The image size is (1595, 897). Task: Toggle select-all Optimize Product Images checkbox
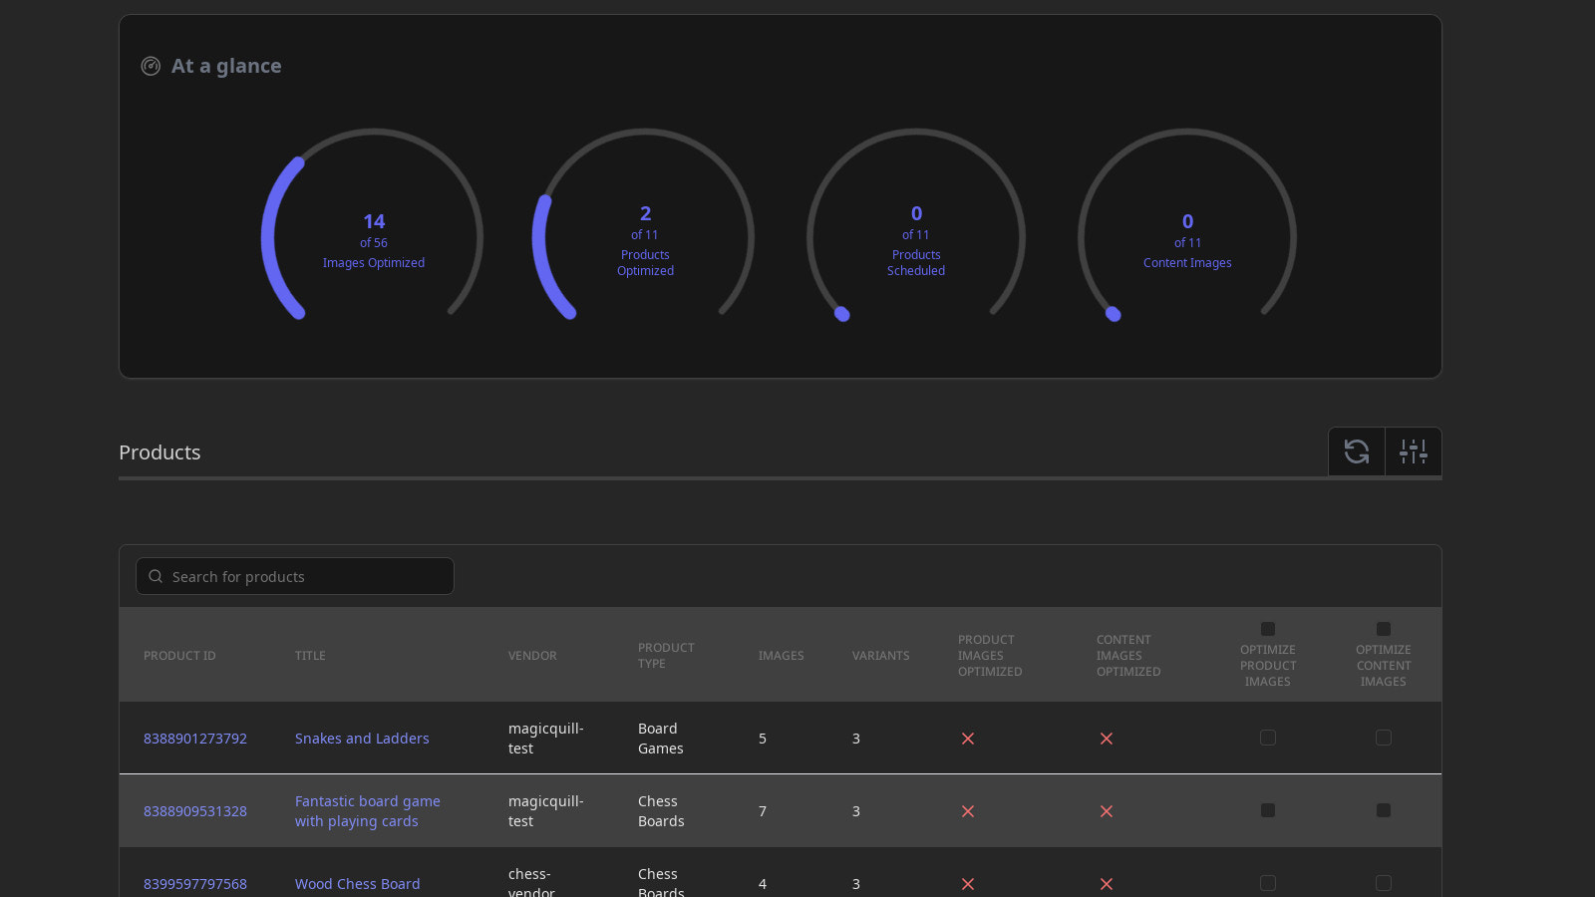1268,629
